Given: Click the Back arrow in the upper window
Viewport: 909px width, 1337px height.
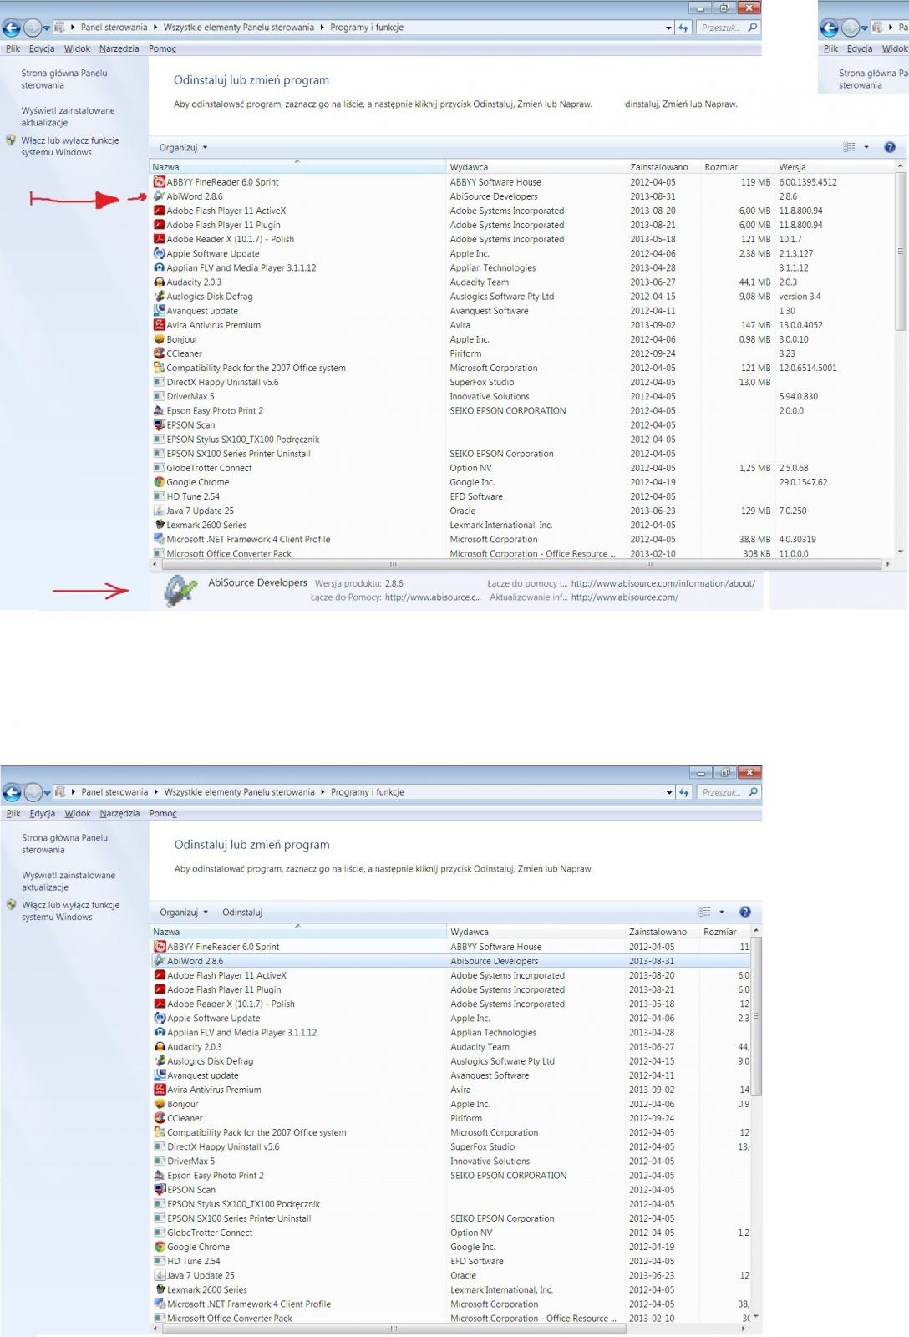Looking at the screenshot, I should (x=12, y=28).
